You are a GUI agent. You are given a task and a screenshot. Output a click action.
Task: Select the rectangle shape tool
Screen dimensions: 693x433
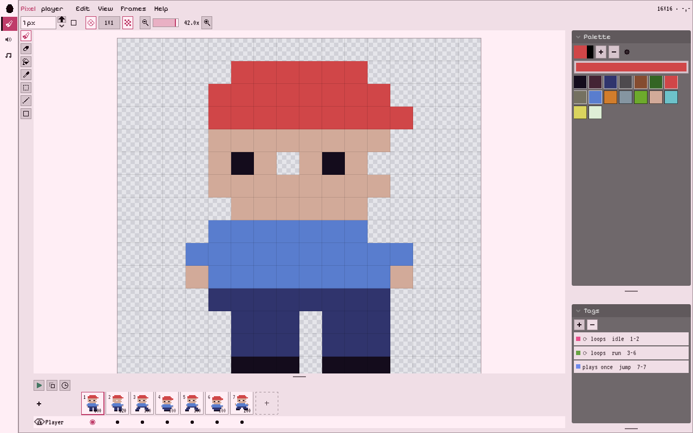pyautogui.click(x=26, y=114)
